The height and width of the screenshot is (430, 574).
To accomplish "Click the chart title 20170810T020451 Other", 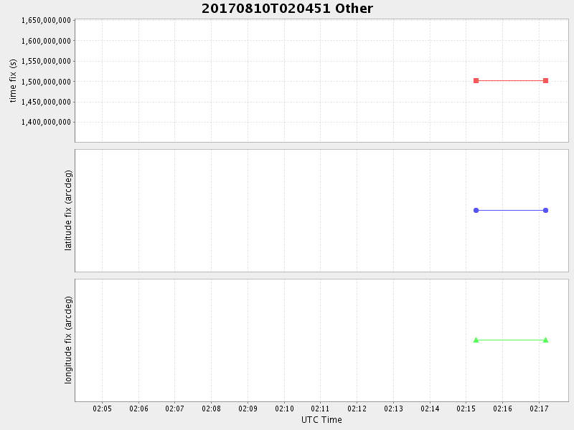I will 287,9.
